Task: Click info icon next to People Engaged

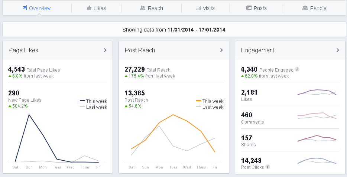Action: [297, 69]
